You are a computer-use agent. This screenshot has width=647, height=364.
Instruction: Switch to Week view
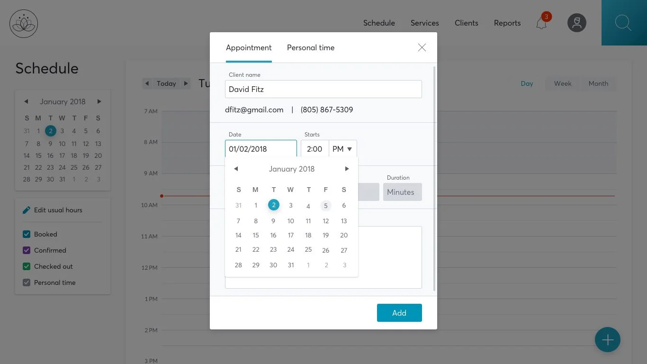tap(563, 83)
